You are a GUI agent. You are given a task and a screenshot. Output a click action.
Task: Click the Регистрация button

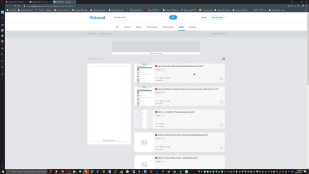217,17
